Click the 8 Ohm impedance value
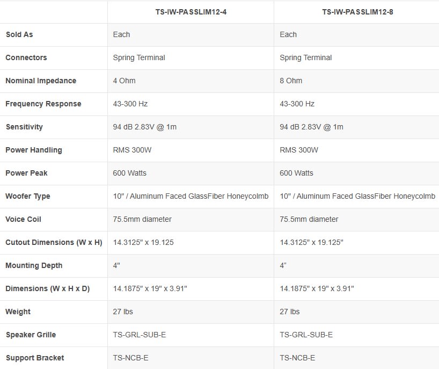This screenshot has height=369, width=439. coord(291,81)
